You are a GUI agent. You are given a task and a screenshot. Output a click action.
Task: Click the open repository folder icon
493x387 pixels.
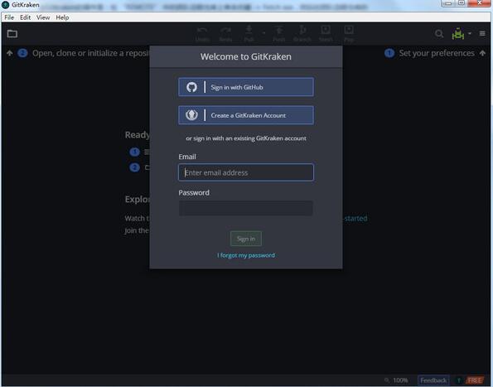tap(12, 34)
